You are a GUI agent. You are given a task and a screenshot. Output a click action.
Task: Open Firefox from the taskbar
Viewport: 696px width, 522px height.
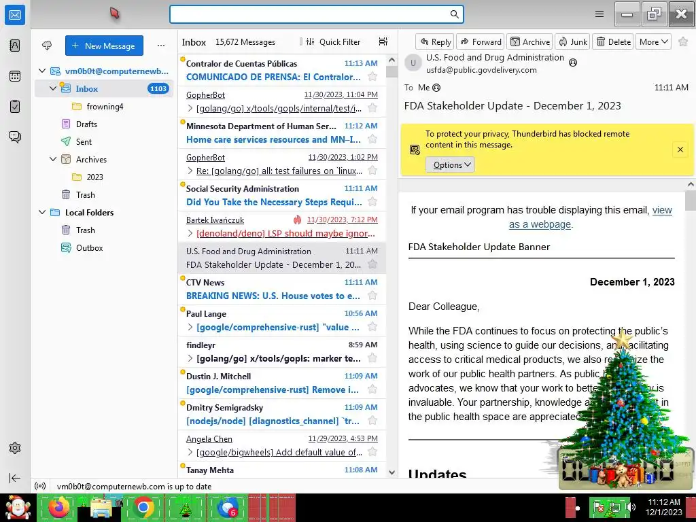coord(59,508)
